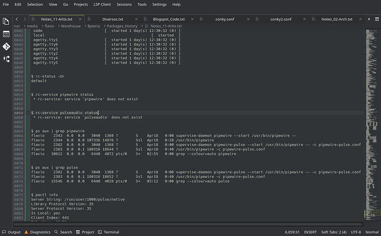The image size is (381, 236).
Task: Click the previous tab back arrow
Action: [x=18, y=19]
